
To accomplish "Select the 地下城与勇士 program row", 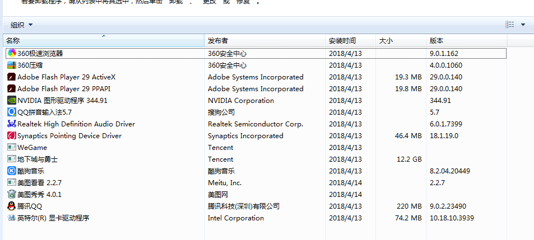I will pos(38,159).
